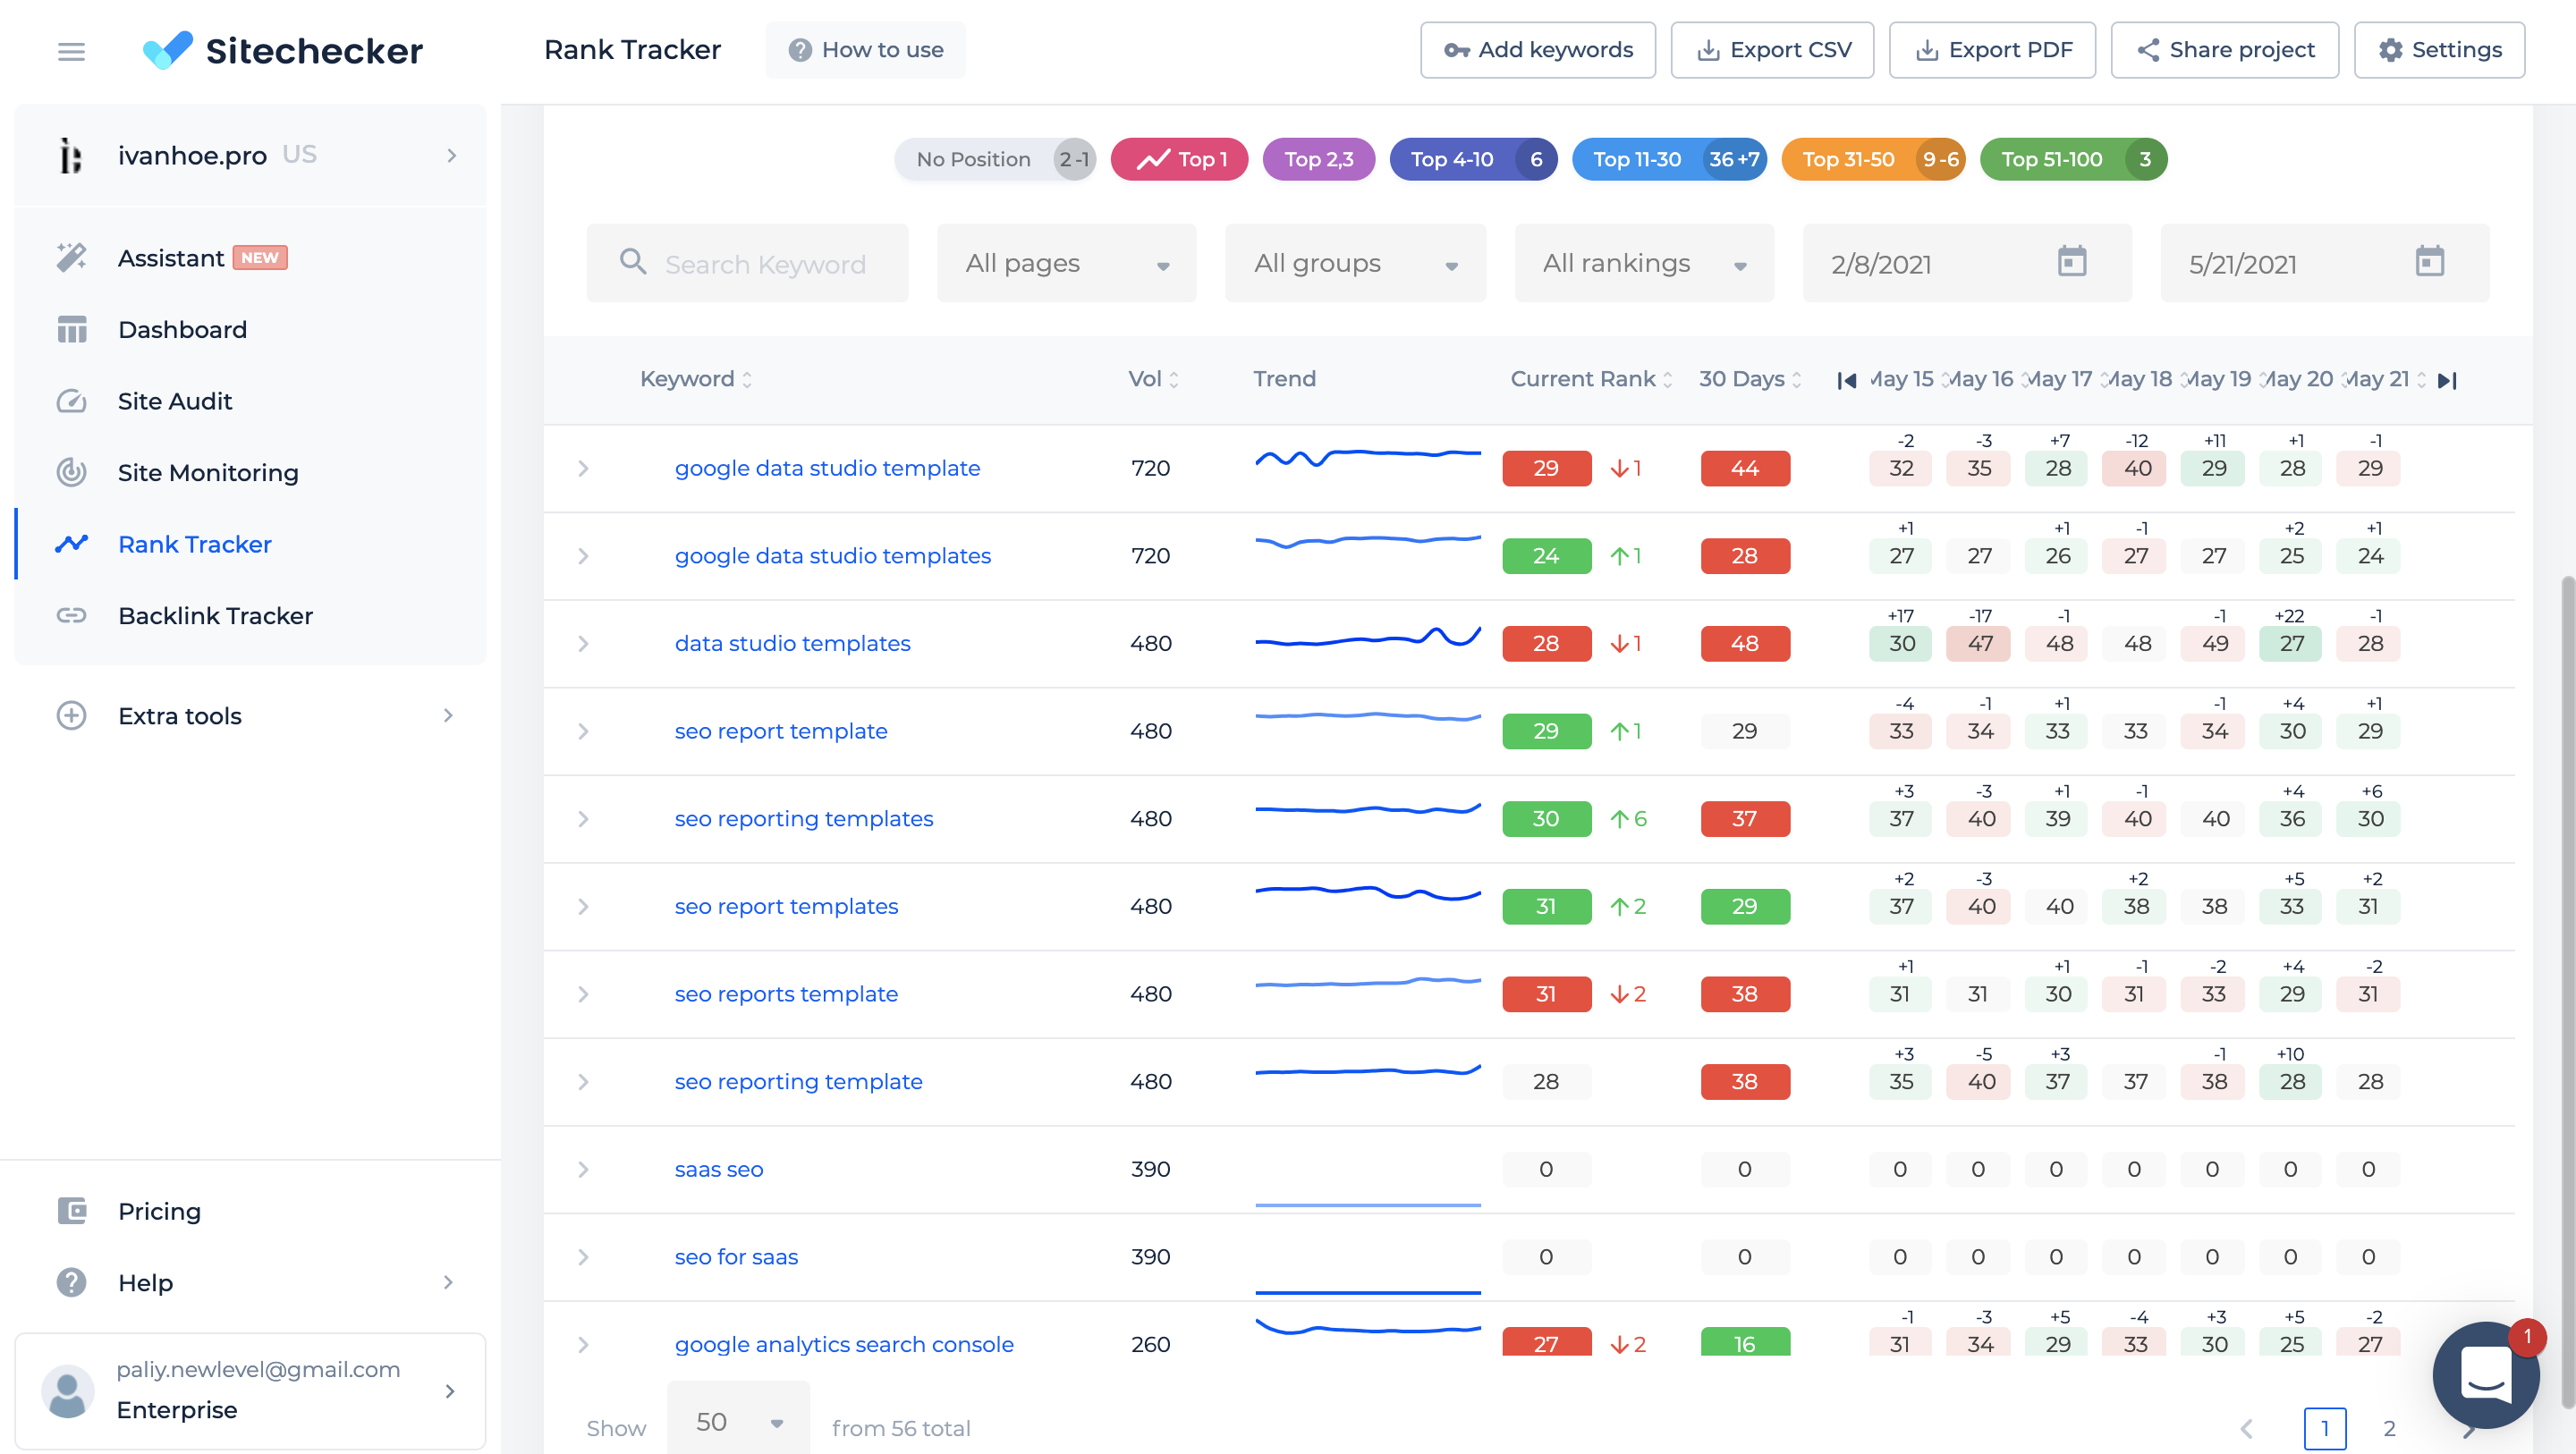Viewport: 2576px width, 1454px height.
Task: Click the start date input field
Action: tap(1946, 264)
